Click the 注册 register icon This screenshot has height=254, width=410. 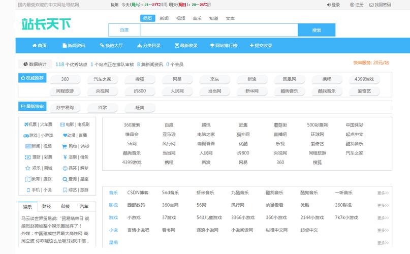[352, 5]
